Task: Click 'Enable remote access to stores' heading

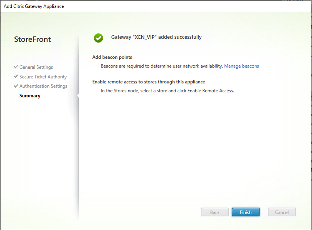Action: [x=149, y=82]
